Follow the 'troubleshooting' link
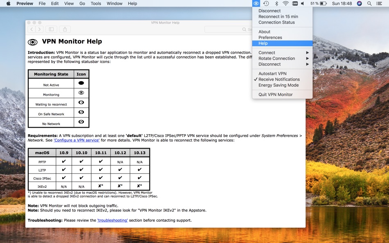The width and height of the screenshot is (389, 243). click(x=112, y=220)
